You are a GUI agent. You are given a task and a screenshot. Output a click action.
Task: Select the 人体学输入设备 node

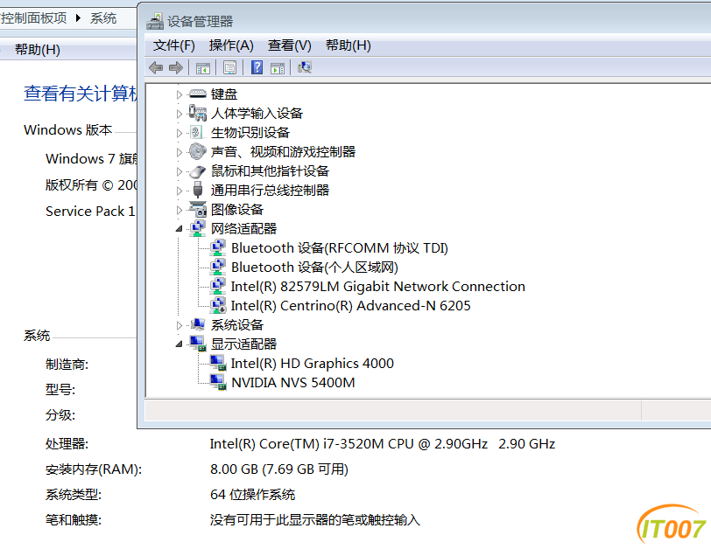click(x=257, y=113)
